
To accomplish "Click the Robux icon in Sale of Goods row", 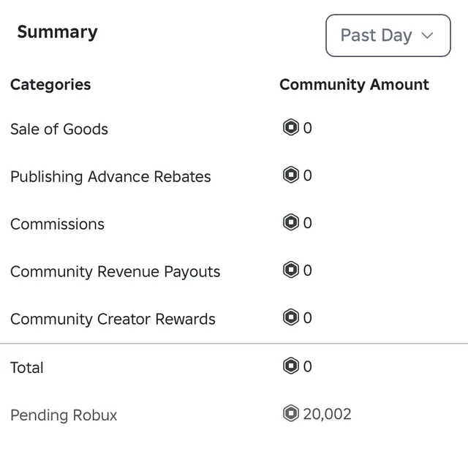I will click(x=291, y=127).
